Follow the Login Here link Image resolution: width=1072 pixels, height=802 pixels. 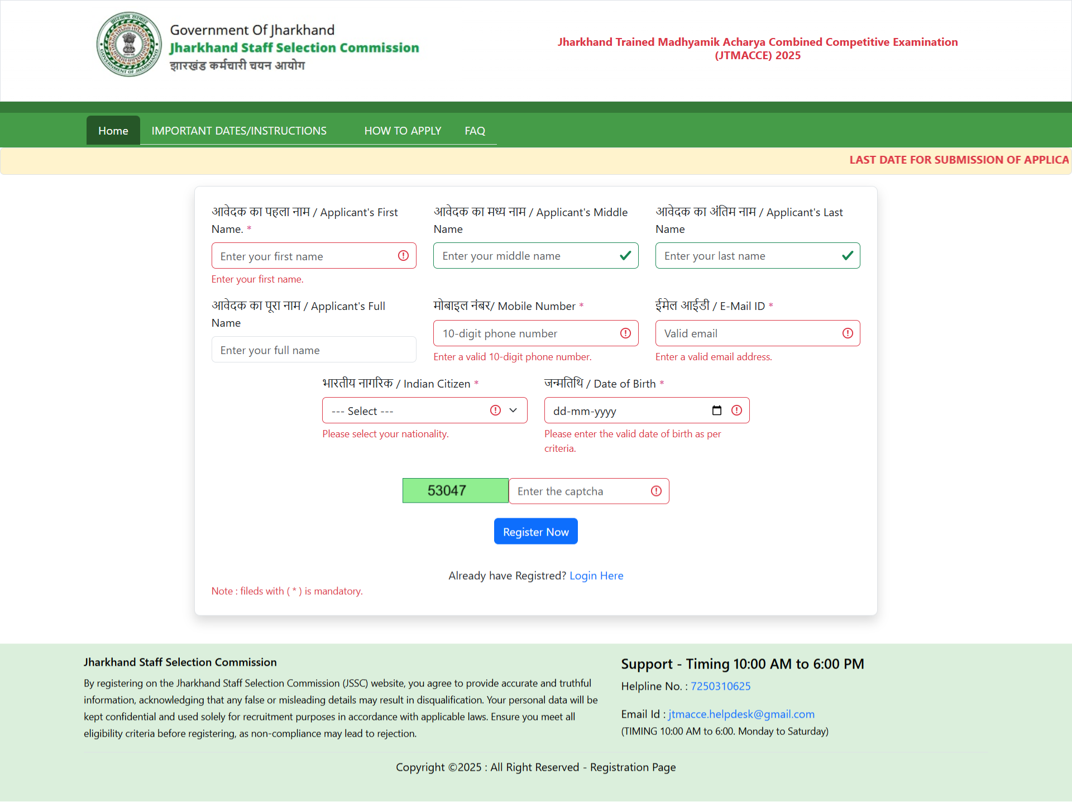coord(596,576)
